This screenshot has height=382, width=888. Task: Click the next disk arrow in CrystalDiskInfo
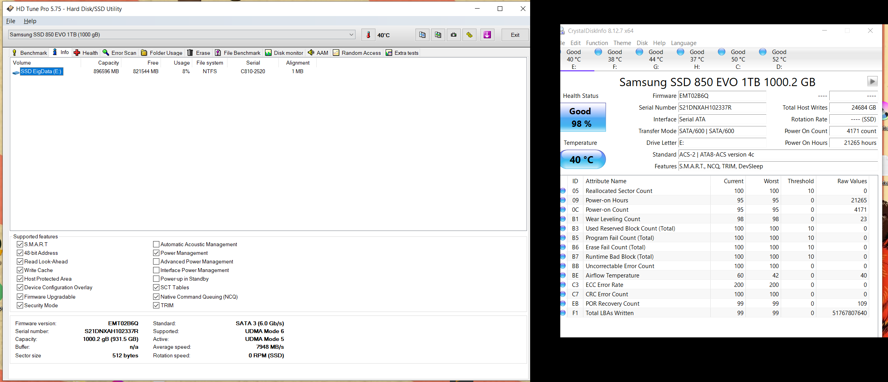coord(872,81)
